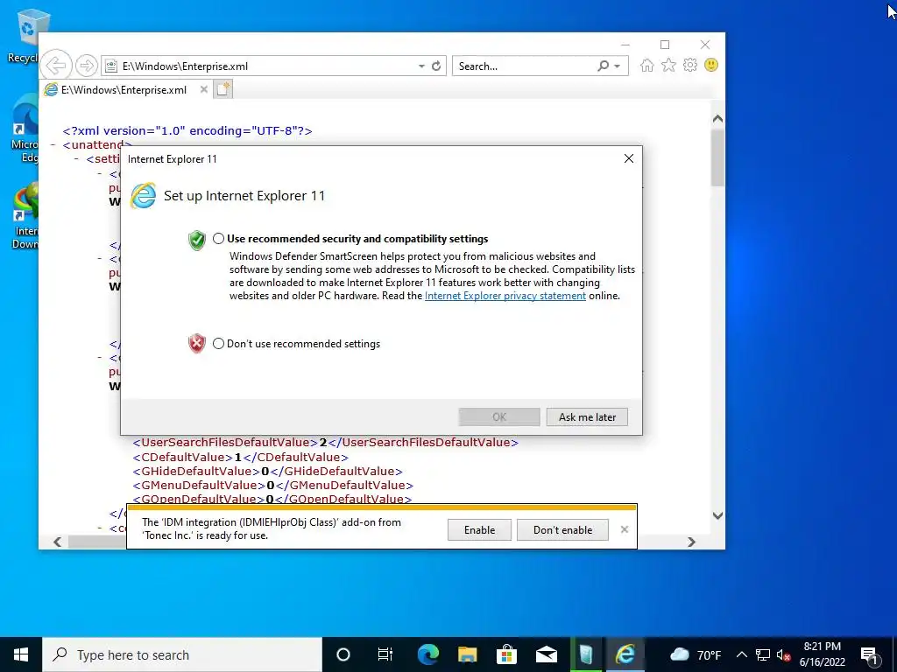Open the clock showing 8:21 PM
Image resolution: width=897 pixels, height=672 pixels.
tap(822, 654)
